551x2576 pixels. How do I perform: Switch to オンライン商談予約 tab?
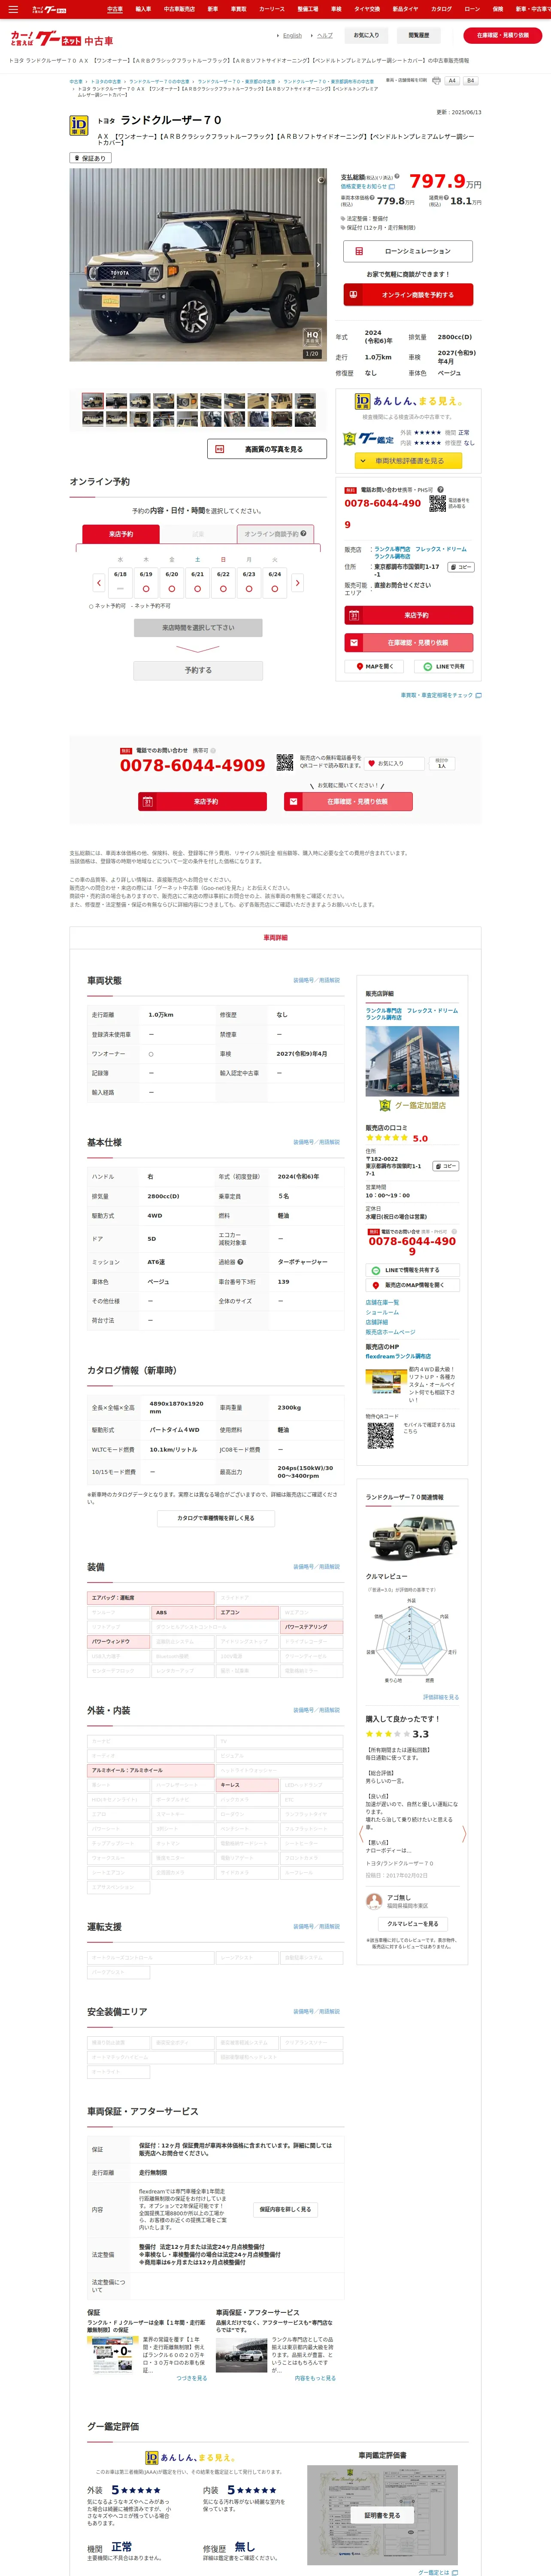[275, 534]
